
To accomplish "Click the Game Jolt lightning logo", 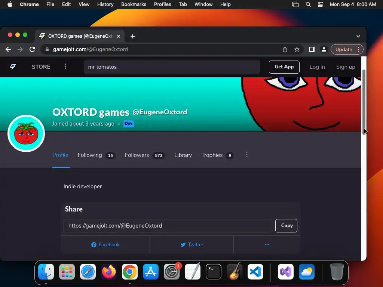I will coord(13,67).
